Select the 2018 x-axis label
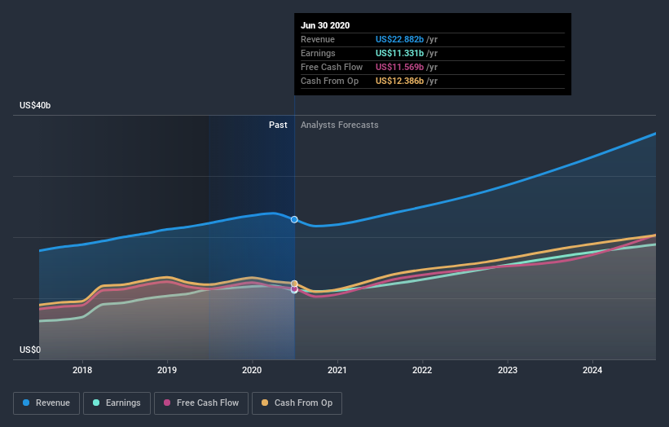Viewport: 669px width, 427px height. (82, 370)
